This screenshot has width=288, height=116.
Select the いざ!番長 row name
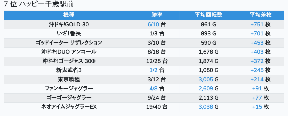coord(69,33)
